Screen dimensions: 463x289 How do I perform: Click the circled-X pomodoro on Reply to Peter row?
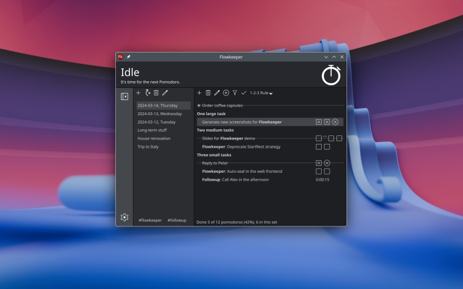[327, 163]
